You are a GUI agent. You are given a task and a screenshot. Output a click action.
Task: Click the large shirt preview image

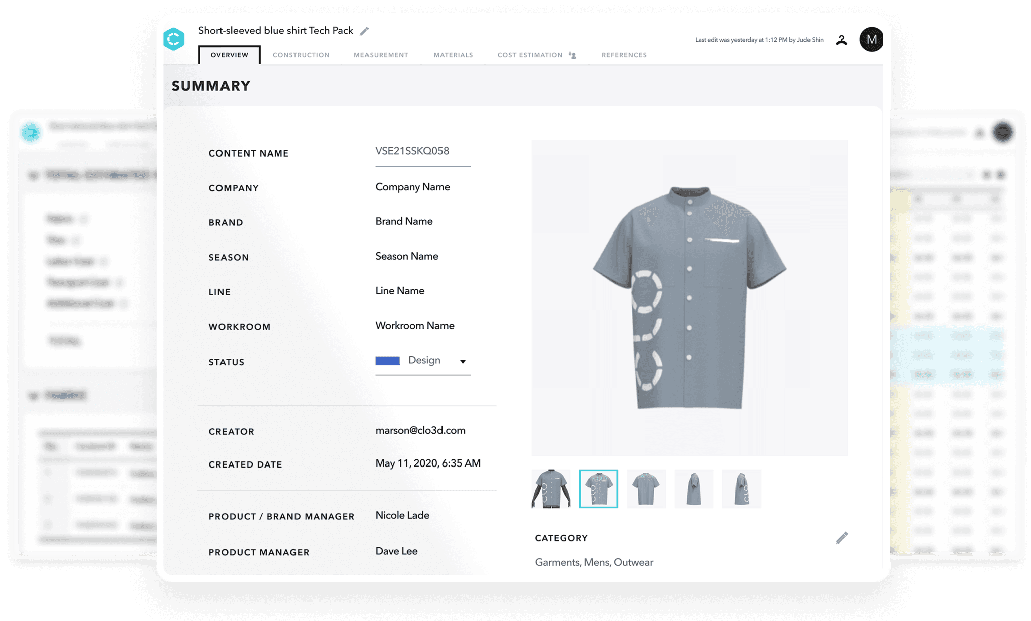click(689, 298)
